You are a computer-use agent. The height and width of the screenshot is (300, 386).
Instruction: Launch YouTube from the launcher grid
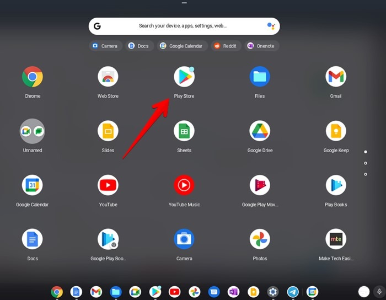108,185
